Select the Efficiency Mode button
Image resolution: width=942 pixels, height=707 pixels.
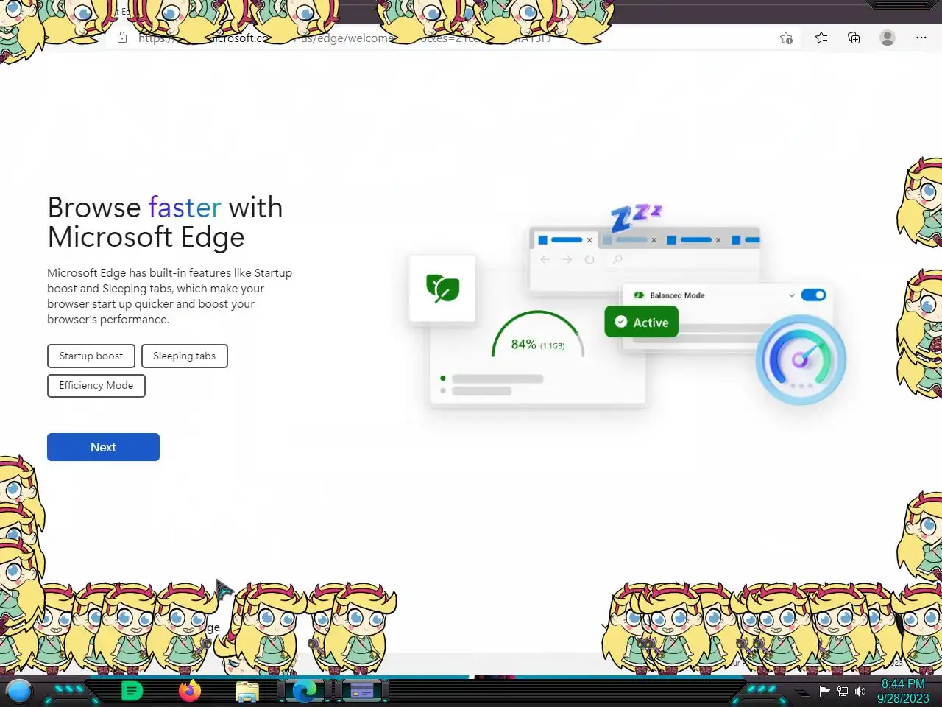click(x=96, y=385)
